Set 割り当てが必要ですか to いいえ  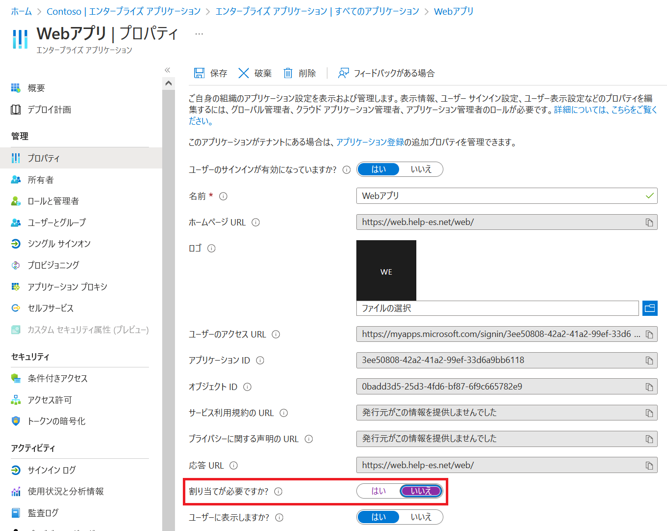click(421, 491)
